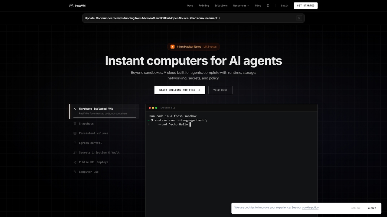Select the Egress control tab

click(x=104, y=143)
